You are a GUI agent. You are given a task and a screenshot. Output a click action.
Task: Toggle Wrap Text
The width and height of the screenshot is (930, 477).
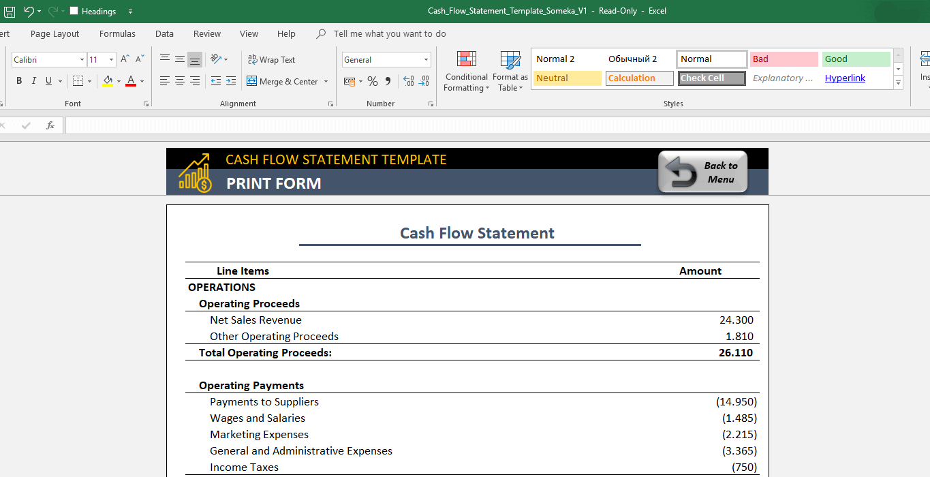(x=271, y=60)
